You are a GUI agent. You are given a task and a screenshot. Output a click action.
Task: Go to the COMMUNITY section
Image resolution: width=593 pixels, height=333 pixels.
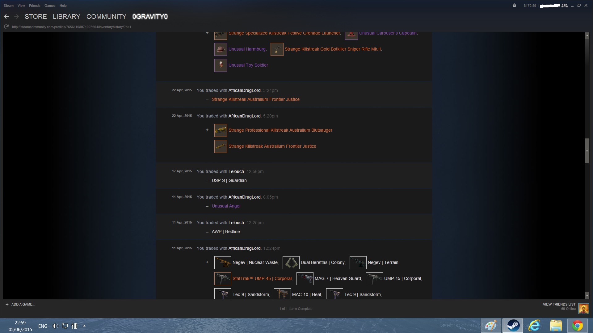106,17
